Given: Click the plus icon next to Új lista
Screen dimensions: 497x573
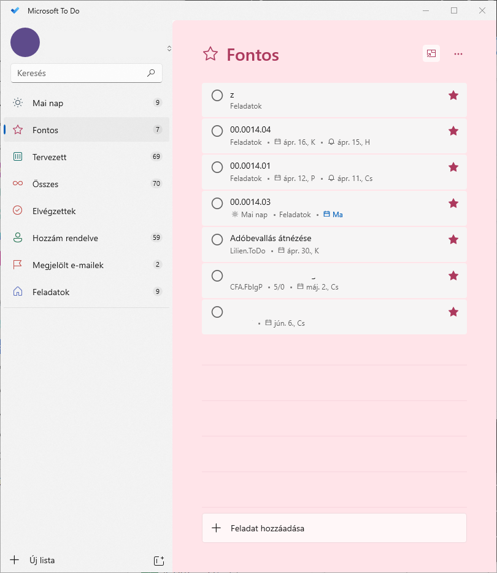Looking at the screenshot, I should (x=15, y=560).
